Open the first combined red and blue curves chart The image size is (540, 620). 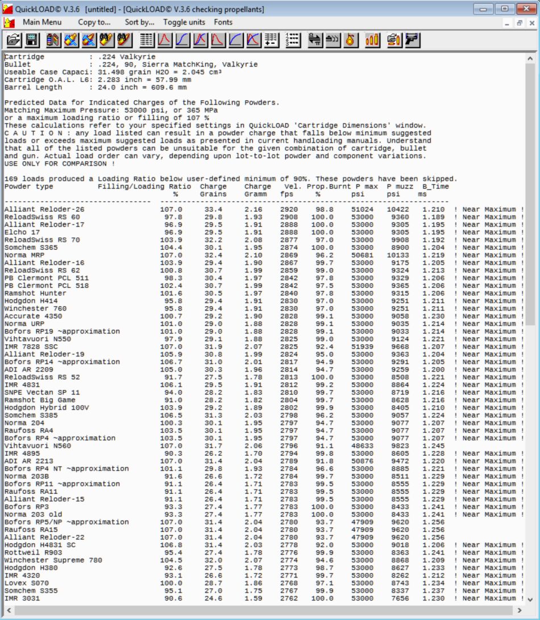200,40
